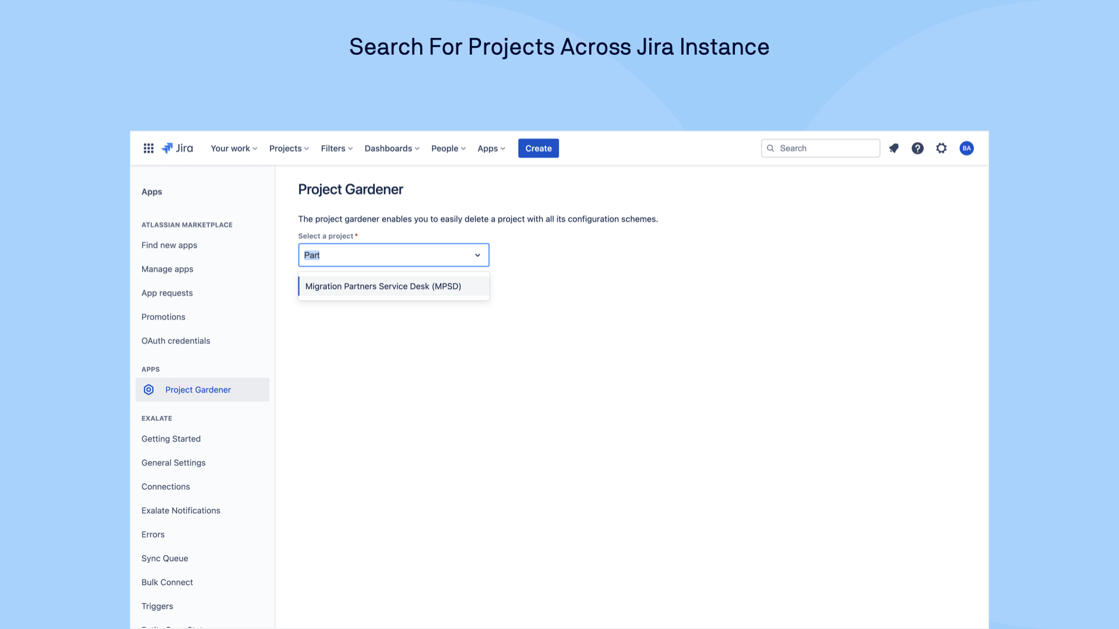Expand the Projects dropdown menu

(289, 149)
